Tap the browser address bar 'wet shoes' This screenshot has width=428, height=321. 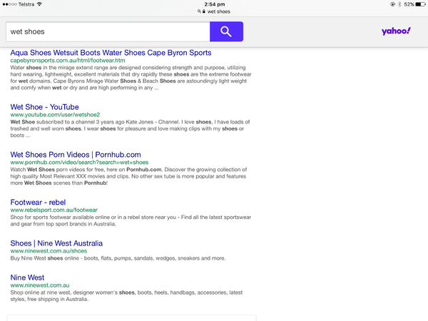tap(218, 12)
